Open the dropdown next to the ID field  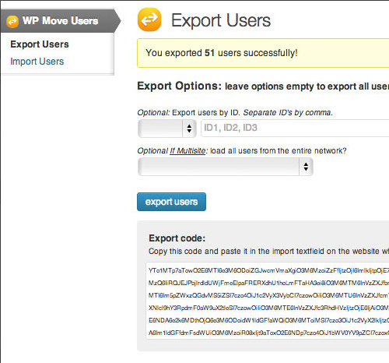(167, 129)
